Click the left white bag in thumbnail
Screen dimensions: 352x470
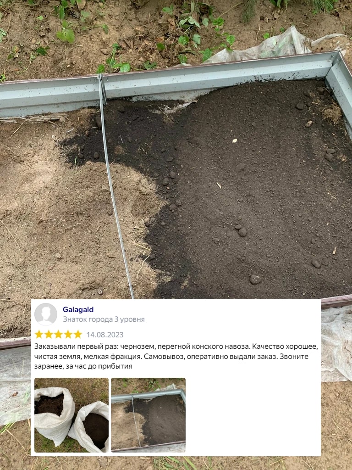(54, 415)
